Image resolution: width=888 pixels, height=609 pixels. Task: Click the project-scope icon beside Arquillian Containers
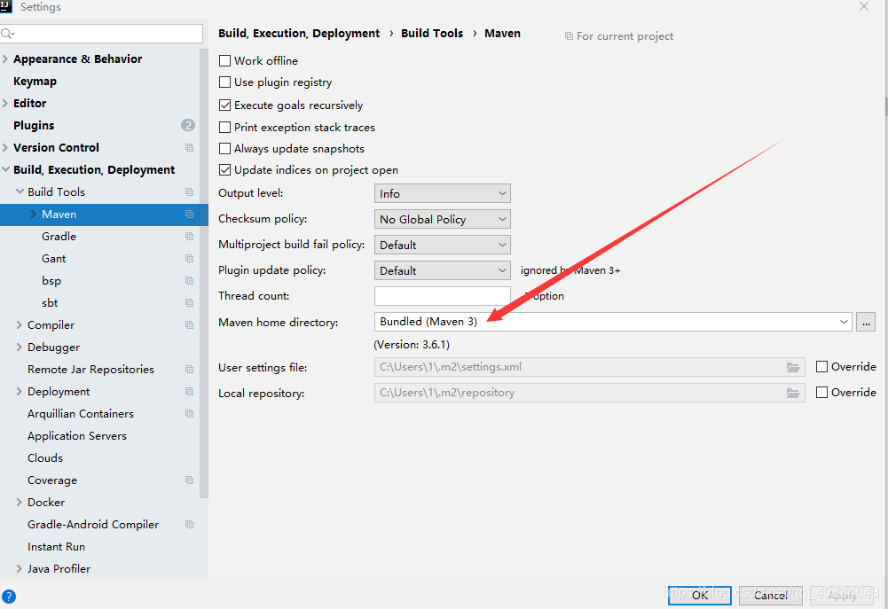(189, 414)
